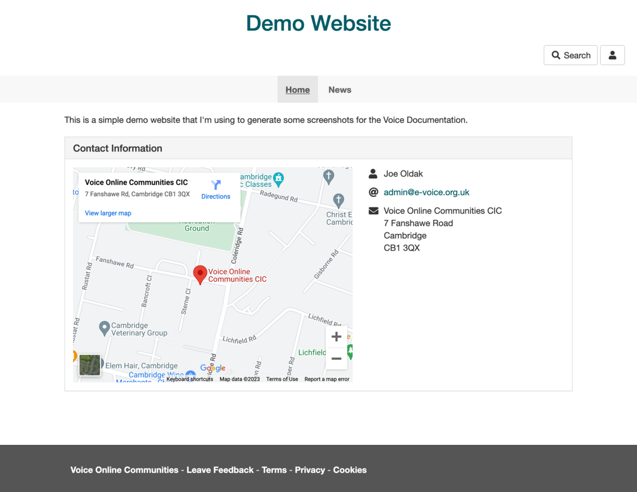Click the @ icon beside the email address
Image resolution: width=637 pixels, height=492 pixels.
(x=373, y=192)
